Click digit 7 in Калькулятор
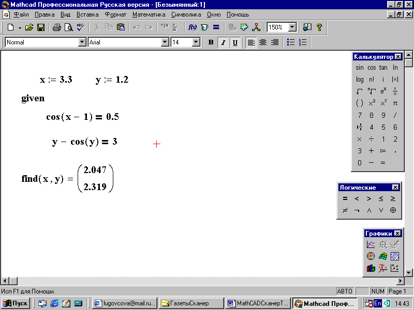This screenshot has width=414, height=310. coord(359,115)
